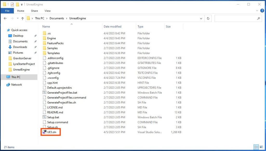Image resolution: width=266 pixels, height=151 pixels.
Task: Select the cpp.hint file name
Action: (52, 83)
